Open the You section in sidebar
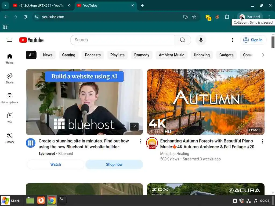 [10, 118]
